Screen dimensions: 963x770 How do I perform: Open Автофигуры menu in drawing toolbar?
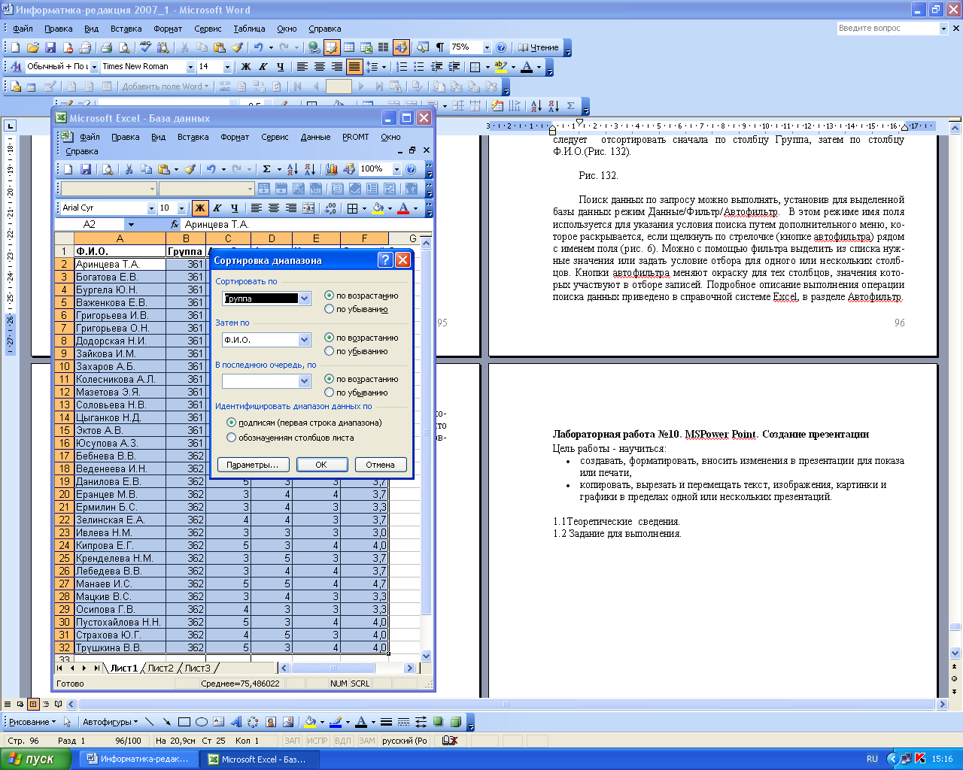tap(110, 722)
